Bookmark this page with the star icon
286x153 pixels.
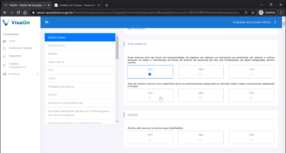[253, 12]
